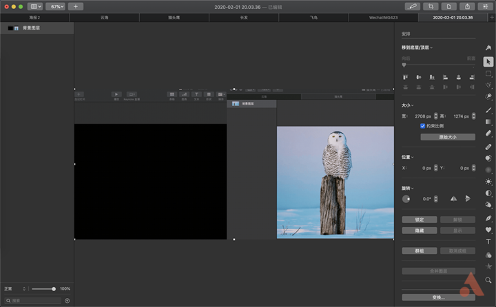This screenshot has width=496, height=307.
Task: Click the Share icon in title bar
Action: pyautogui.click(x=467, y=6)
